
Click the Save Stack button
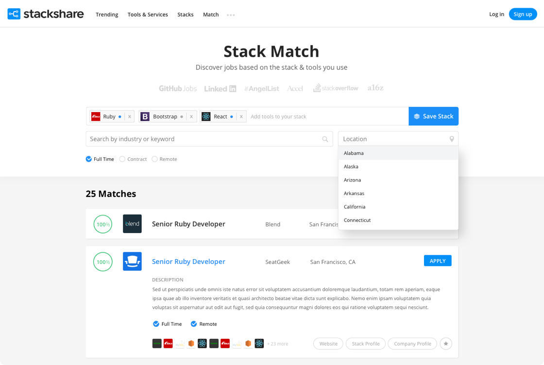pos(433,116)
